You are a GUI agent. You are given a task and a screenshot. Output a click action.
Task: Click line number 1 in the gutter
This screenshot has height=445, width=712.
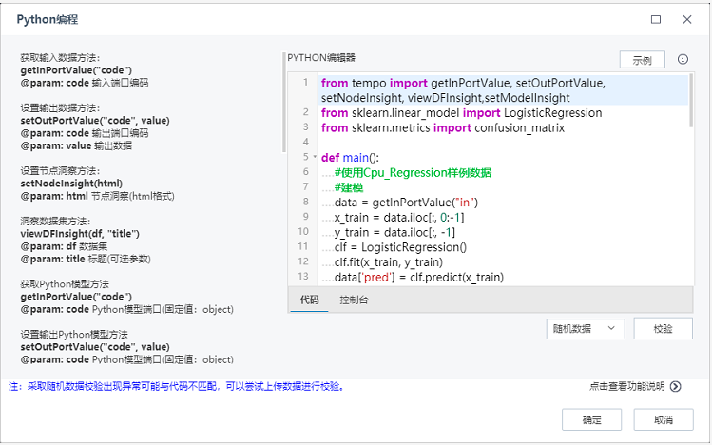pos(304,83)
